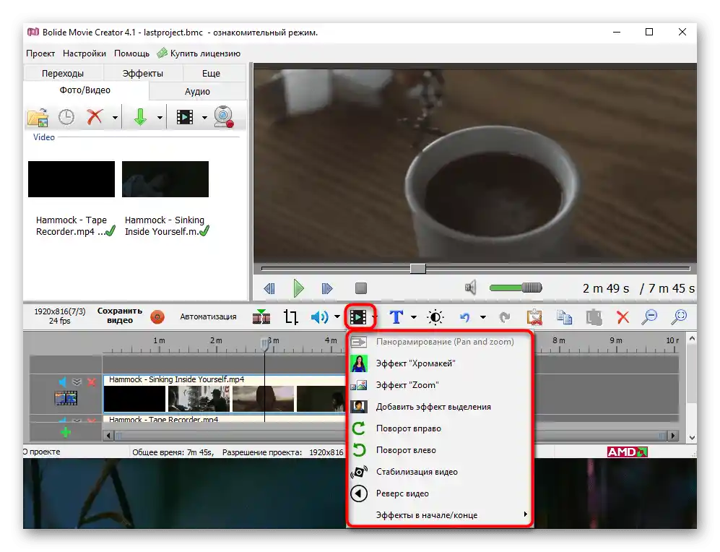This screenshot has width=720, height=552.
Task: Switch to the Переходы tab
Action: point(63,73)
